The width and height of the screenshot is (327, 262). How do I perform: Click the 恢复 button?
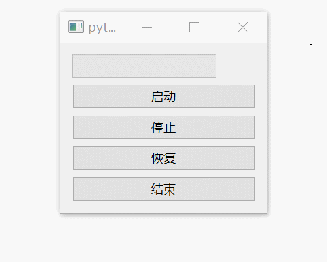[163, 158]
